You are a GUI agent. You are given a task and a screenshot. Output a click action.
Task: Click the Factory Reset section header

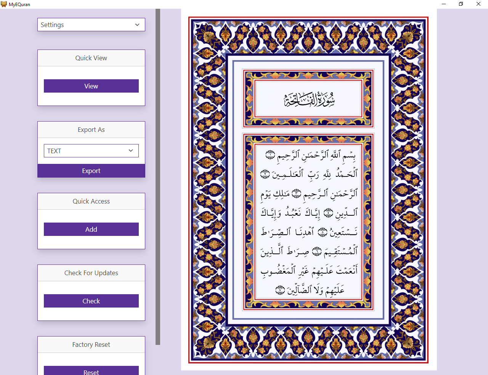(91, 344)
